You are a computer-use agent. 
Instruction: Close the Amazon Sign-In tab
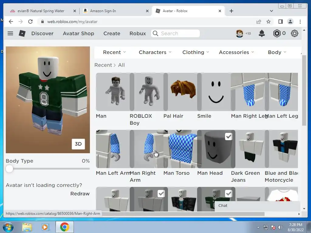[147, 11]
